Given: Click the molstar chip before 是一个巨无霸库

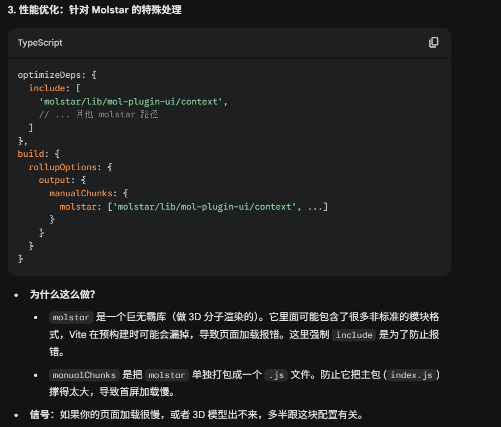Looking at the screenshot, I should coord(71,317).
